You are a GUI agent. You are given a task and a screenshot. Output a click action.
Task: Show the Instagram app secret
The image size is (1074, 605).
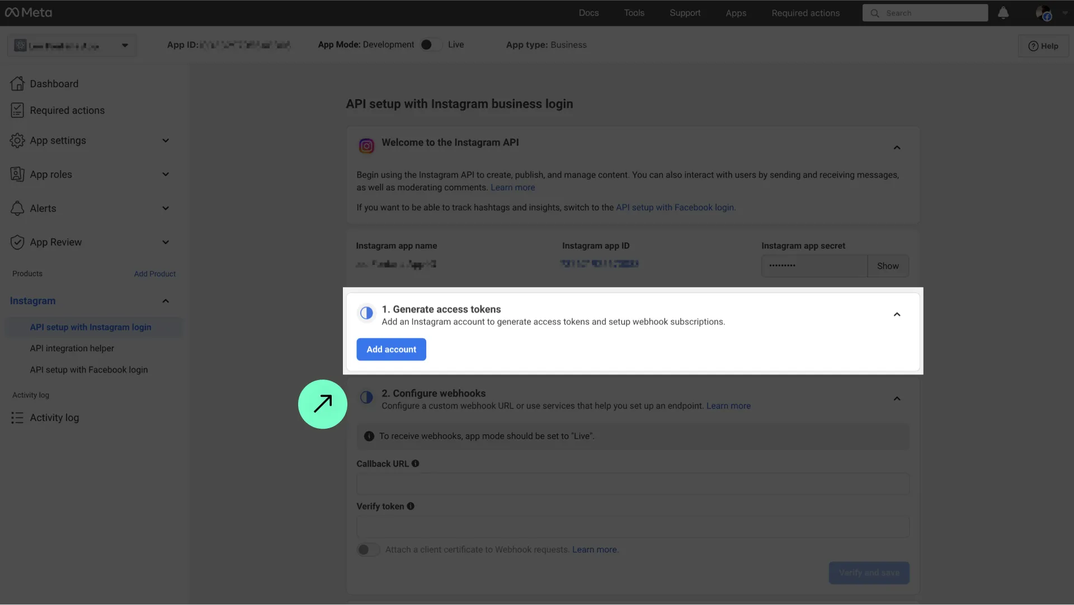point(888,266)
